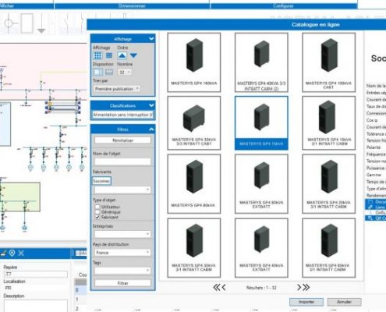Remove the Socomec manufacturer tag
This screenshot has height=312, width=386.
pos(101,181)
